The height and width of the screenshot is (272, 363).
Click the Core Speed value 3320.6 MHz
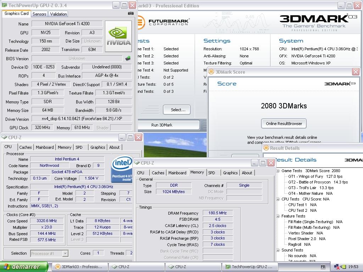46,221
